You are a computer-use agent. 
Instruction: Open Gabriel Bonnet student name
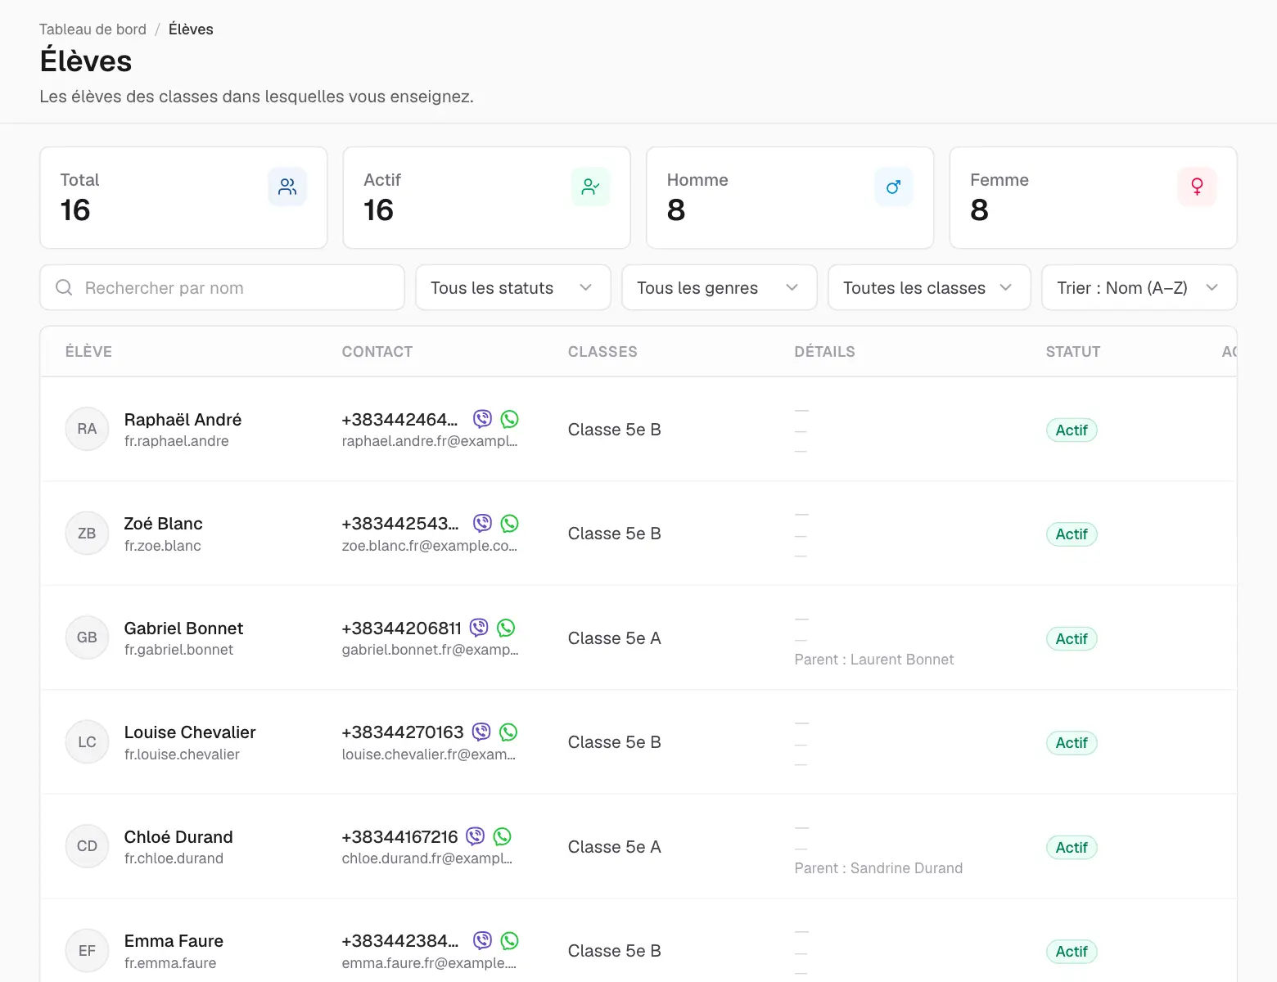(x=183, y=628)
